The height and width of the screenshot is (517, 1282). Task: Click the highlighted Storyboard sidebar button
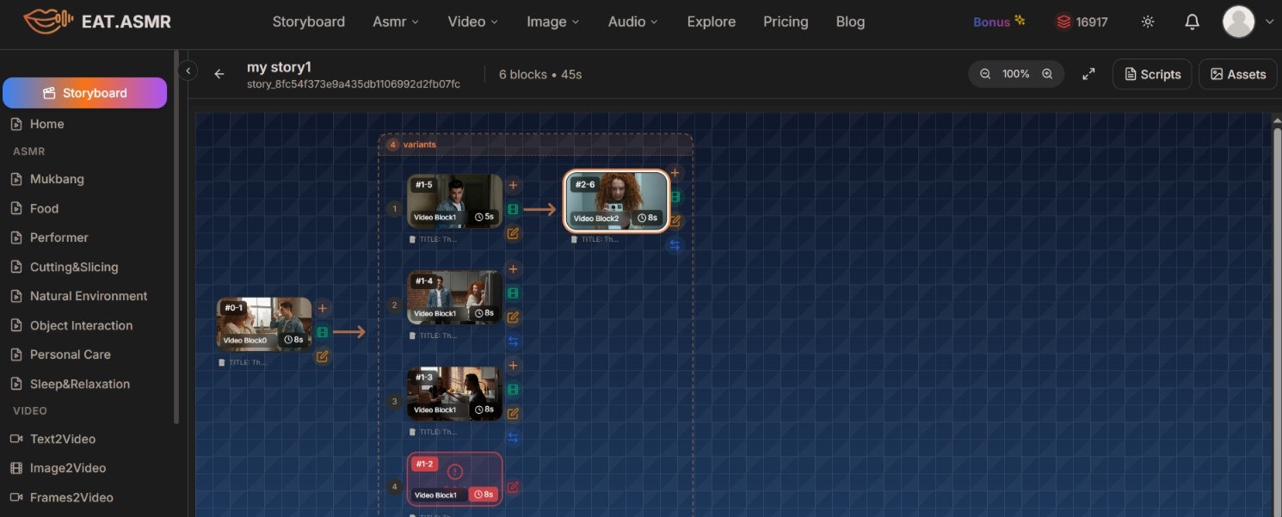tap(84, 93)
